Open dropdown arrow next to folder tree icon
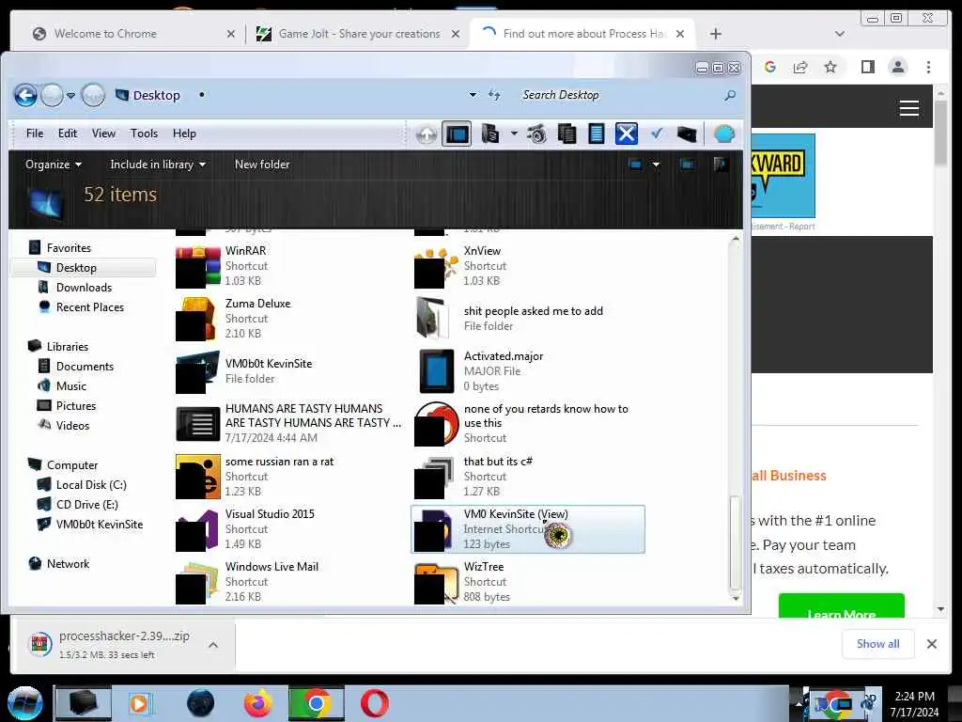The image size is (962, 722). (514, 133)
